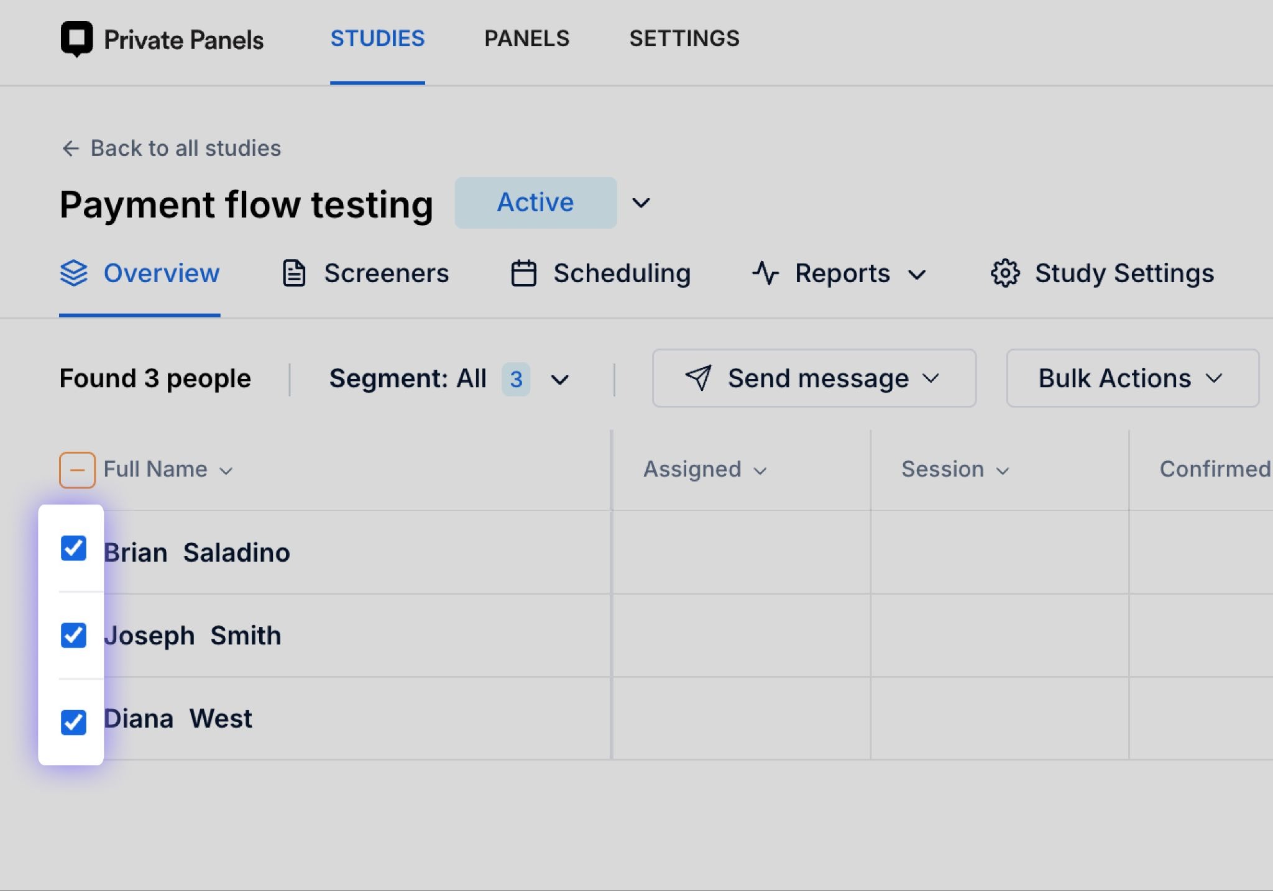This screenshot has height=891, width=1273.
Task: Sort by the Assigned column chevron
Action: point(760,470)
